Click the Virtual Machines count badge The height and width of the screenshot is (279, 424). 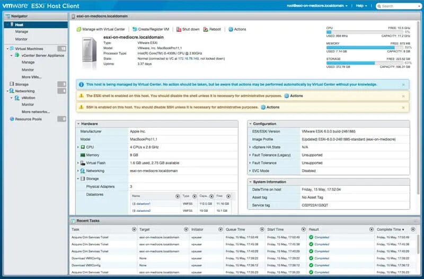tap(61, 49)
